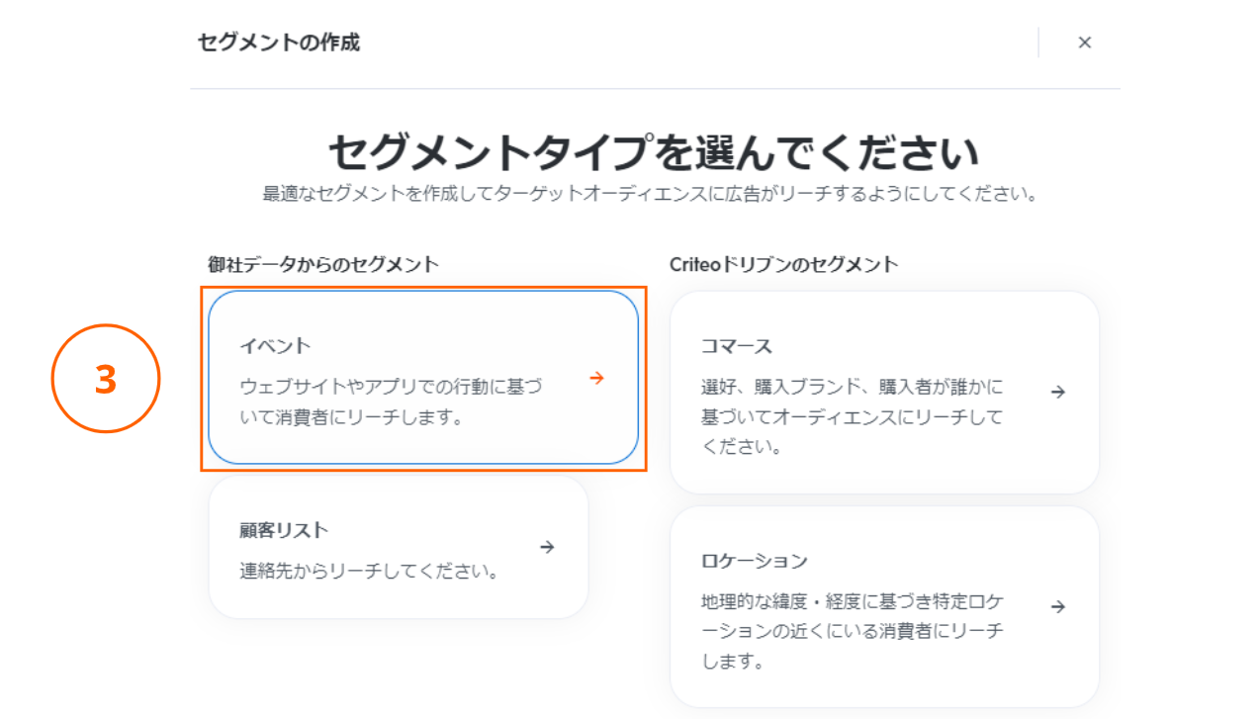
Task: Click the orange arrow on イベント card
Action: (x=596, y=378)
